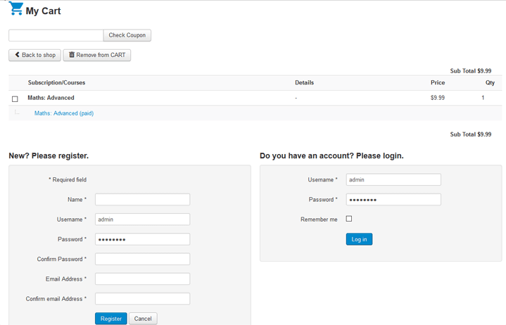Click the New? Please register heading
This screenshot has height=325, width=506.
click(x=49, y=156)
